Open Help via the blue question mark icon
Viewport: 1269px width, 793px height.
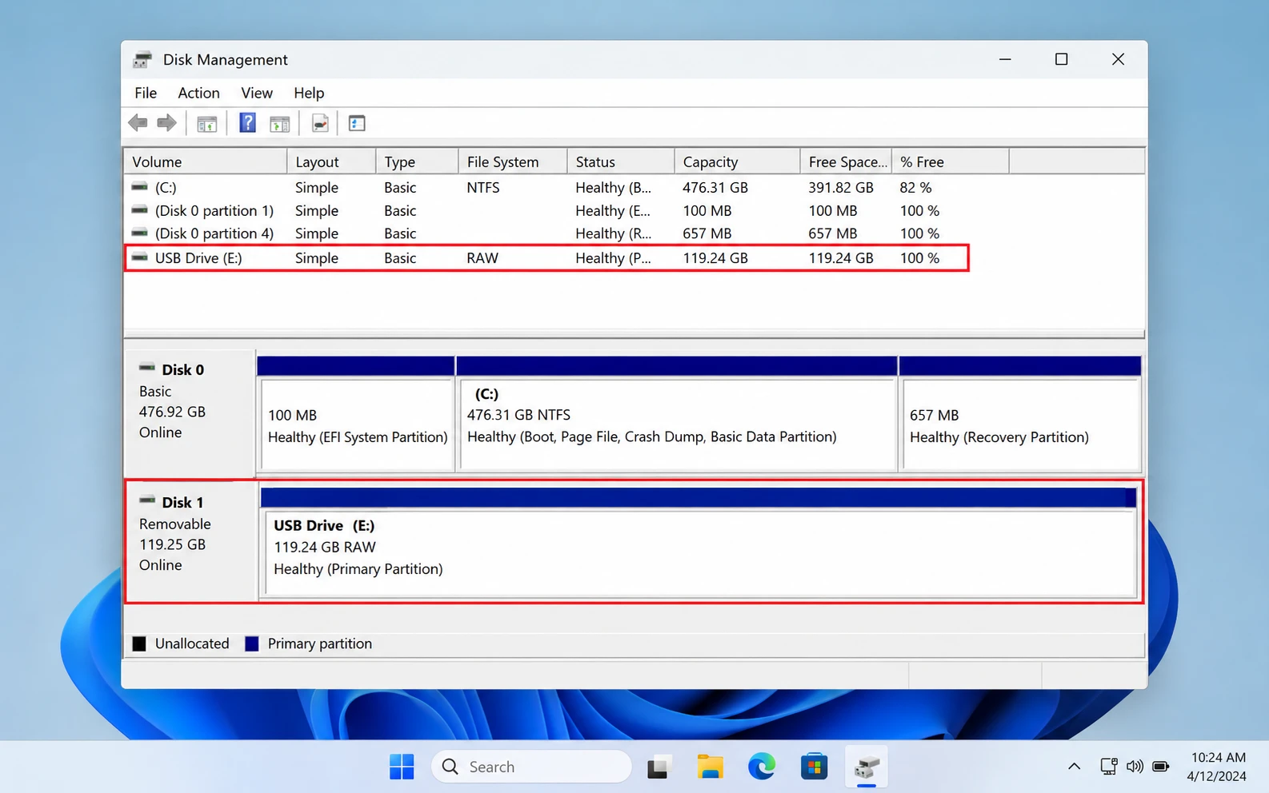tap(247, 123)
